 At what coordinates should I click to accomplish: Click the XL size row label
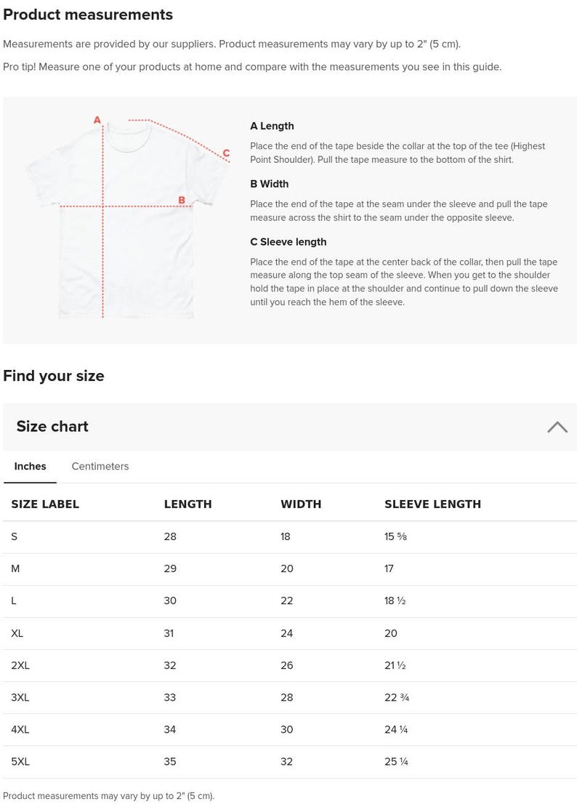click(17, 633)
